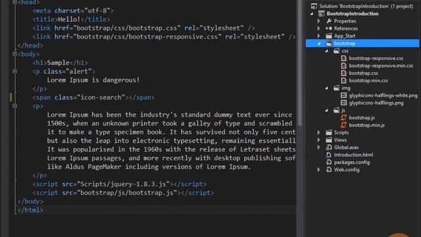The image size is (421, 237).
Task: Click 'bootstrap/js/bootstrap.js' script source
Action: [x=127, y=193]
